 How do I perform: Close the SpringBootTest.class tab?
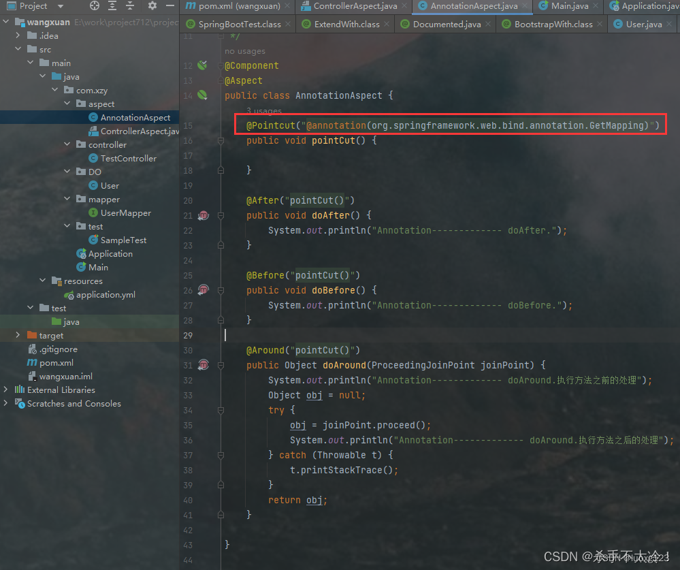point(288,25)
